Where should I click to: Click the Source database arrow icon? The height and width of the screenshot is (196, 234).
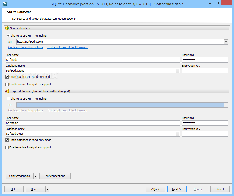[7, 28]
